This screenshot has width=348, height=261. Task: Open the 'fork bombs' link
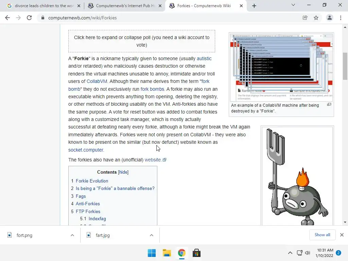click(152, 89)
